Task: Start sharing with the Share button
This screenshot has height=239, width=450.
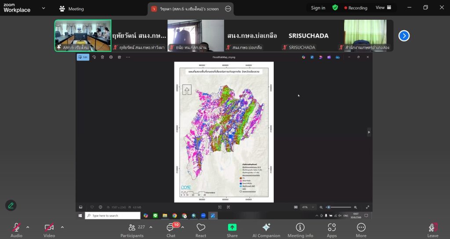Action: click(x=232, y=229)
